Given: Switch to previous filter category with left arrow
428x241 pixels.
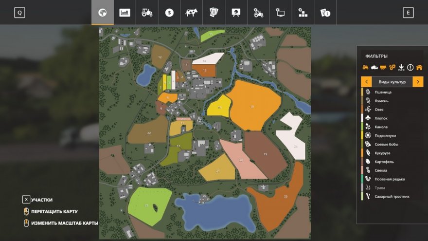Looking at the screenshot, I should coord(366,82).
